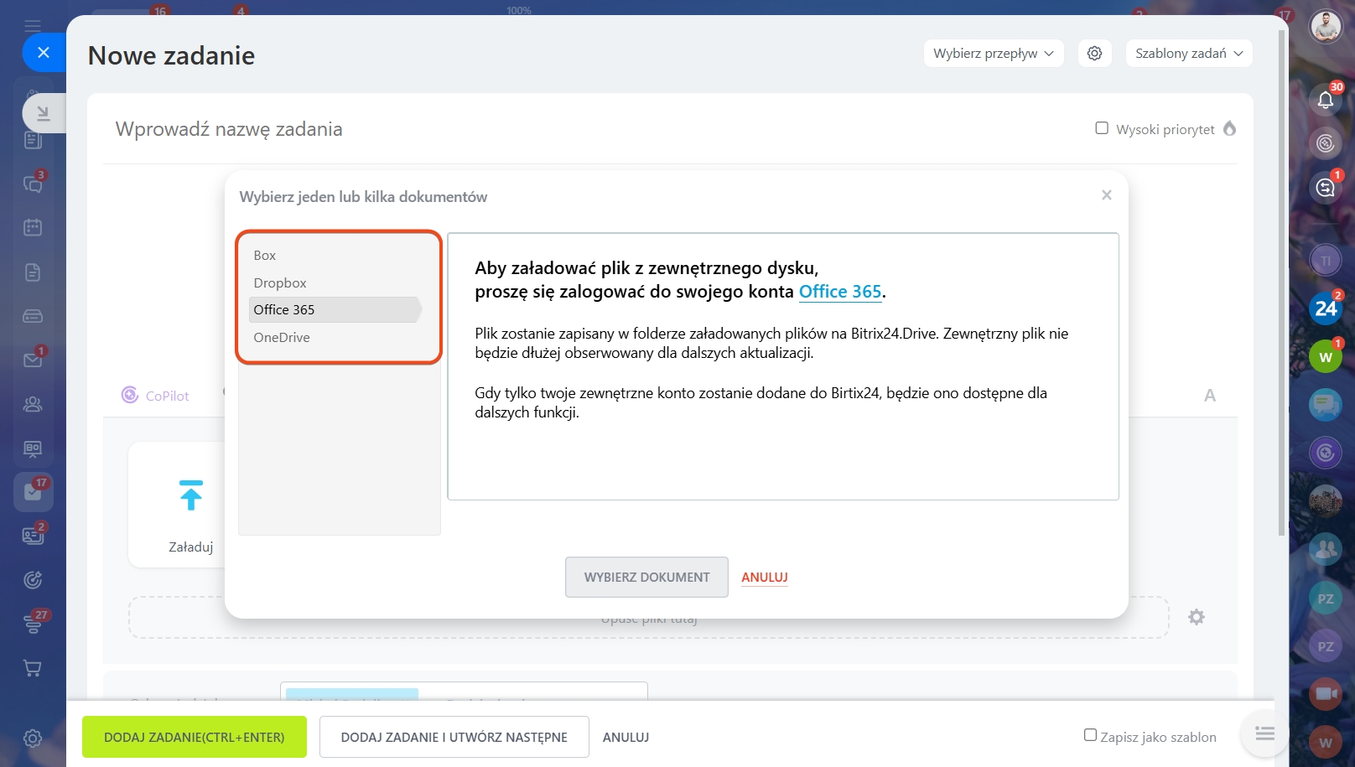Image resolution: width=1355 pixels, height=767 pixels.
Task: Open the contacts people icon in sidebar
Action: point(33,404)
